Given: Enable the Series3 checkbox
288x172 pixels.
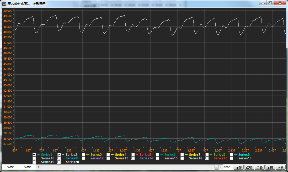Looking at the screenshot, I should click(x=84, y=154).
